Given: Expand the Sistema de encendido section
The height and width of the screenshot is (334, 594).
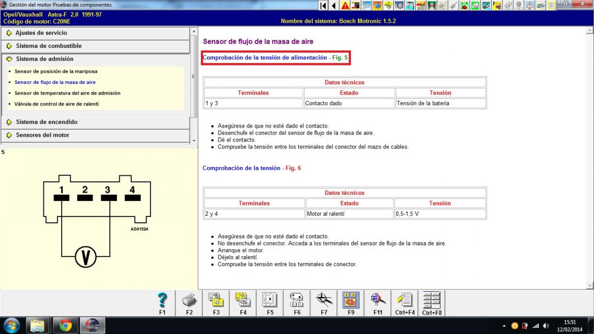Looking at the screenshot, I should point(46,122).
